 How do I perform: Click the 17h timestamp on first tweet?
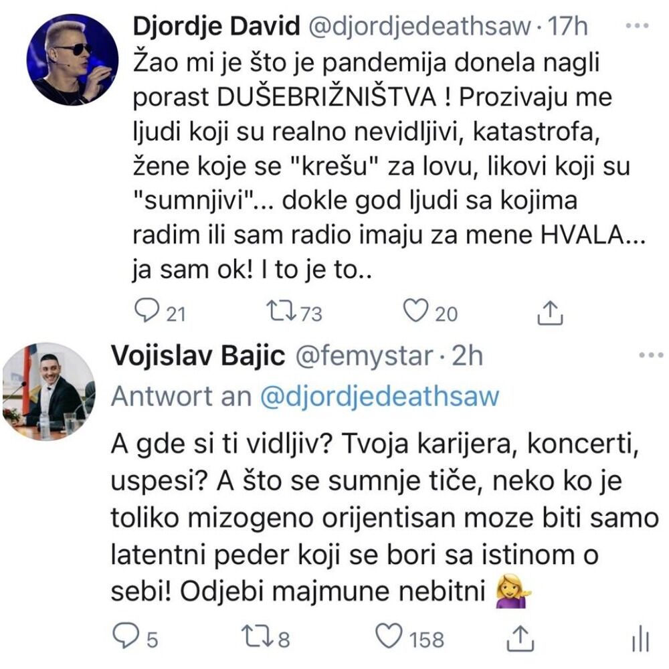click(x=567, y=27)
